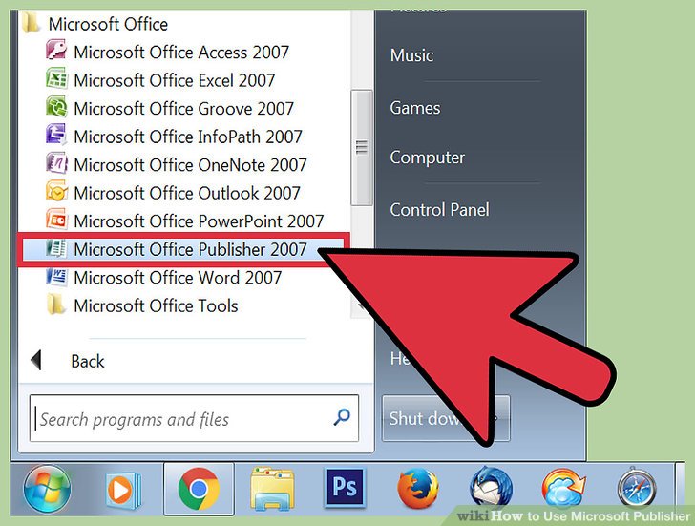Click the Groove 2007 program icon
The image size is (695, 526).
56,107
